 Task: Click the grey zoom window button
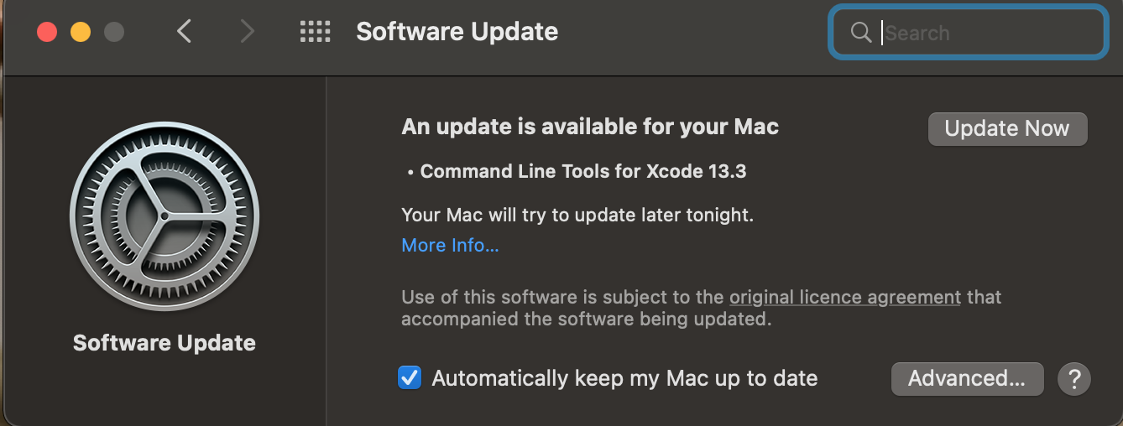113,32
